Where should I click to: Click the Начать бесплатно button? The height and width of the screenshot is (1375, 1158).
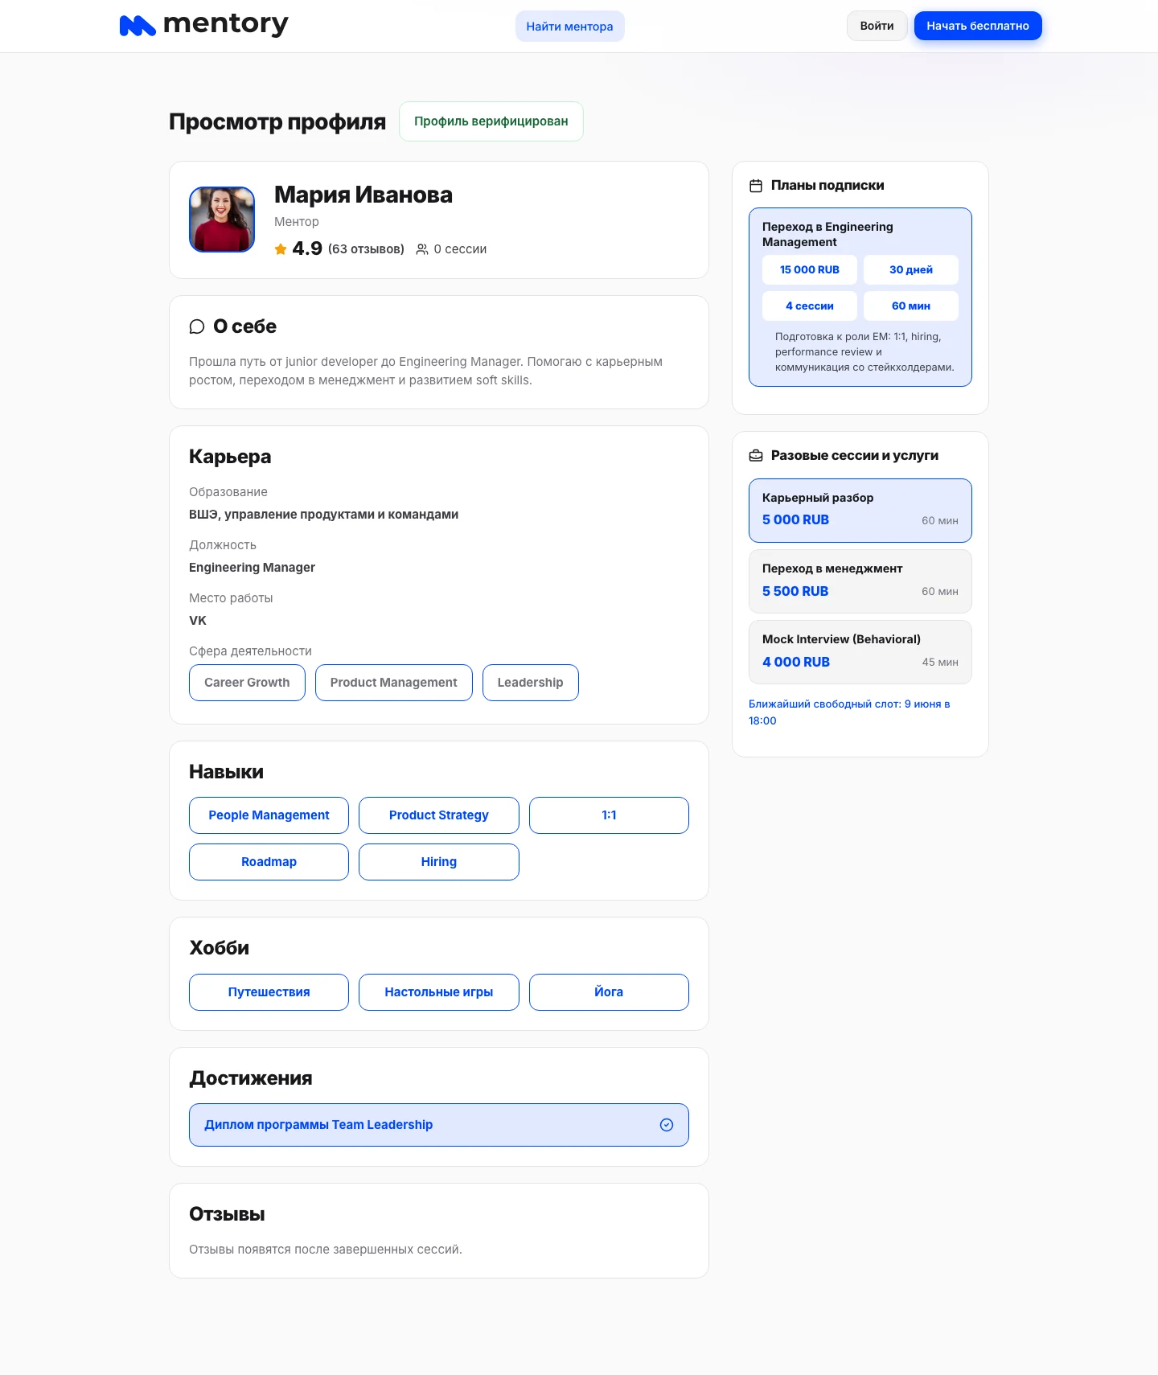[978, 26]
